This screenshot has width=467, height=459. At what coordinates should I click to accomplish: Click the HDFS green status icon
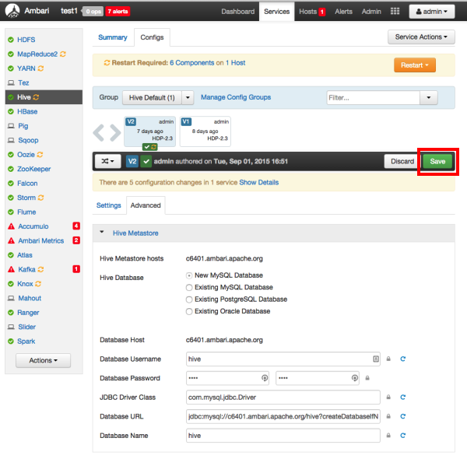tap(11, 40)
